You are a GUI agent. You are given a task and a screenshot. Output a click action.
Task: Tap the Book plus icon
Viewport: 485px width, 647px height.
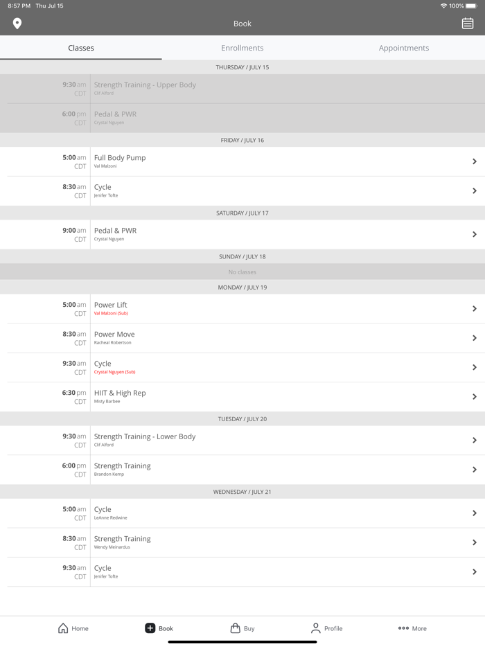(x=150, y=628)
